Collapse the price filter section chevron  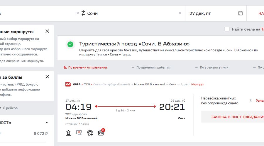[47, 123]
